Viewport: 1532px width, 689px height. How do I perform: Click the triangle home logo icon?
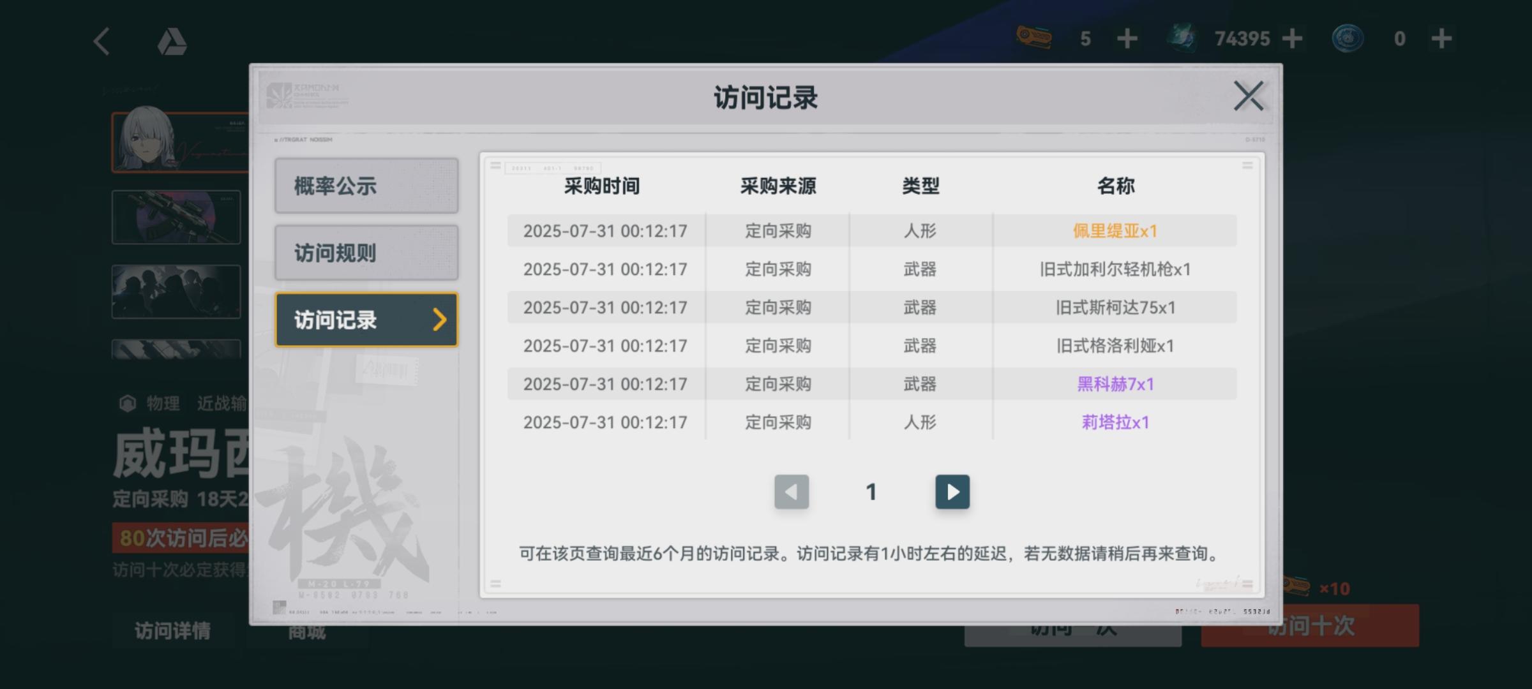point(172,42)
